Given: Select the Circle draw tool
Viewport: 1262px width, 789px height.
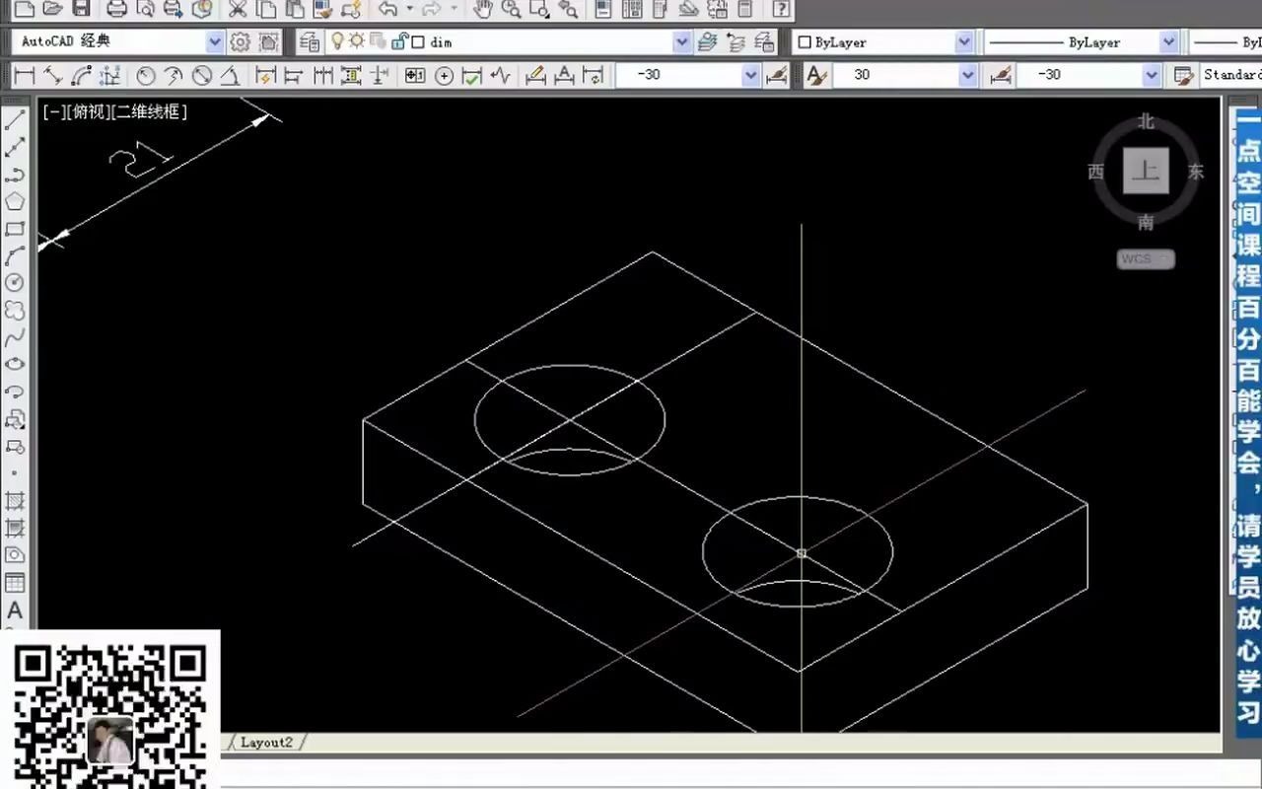Looking at the screenshot, I should [15, 283].
